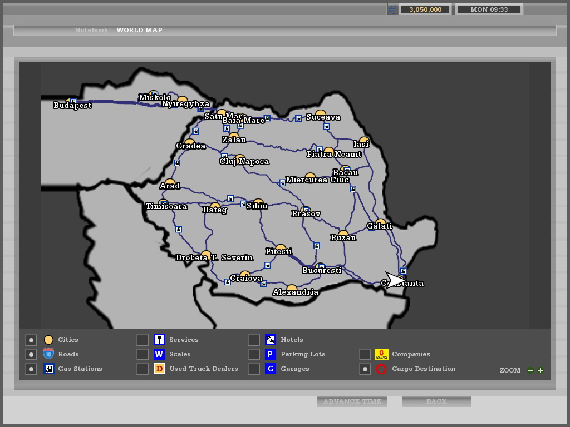The height and width of the screenshot is (427, 570).
Task: Click the Back button
Action: tap(436, 401)
